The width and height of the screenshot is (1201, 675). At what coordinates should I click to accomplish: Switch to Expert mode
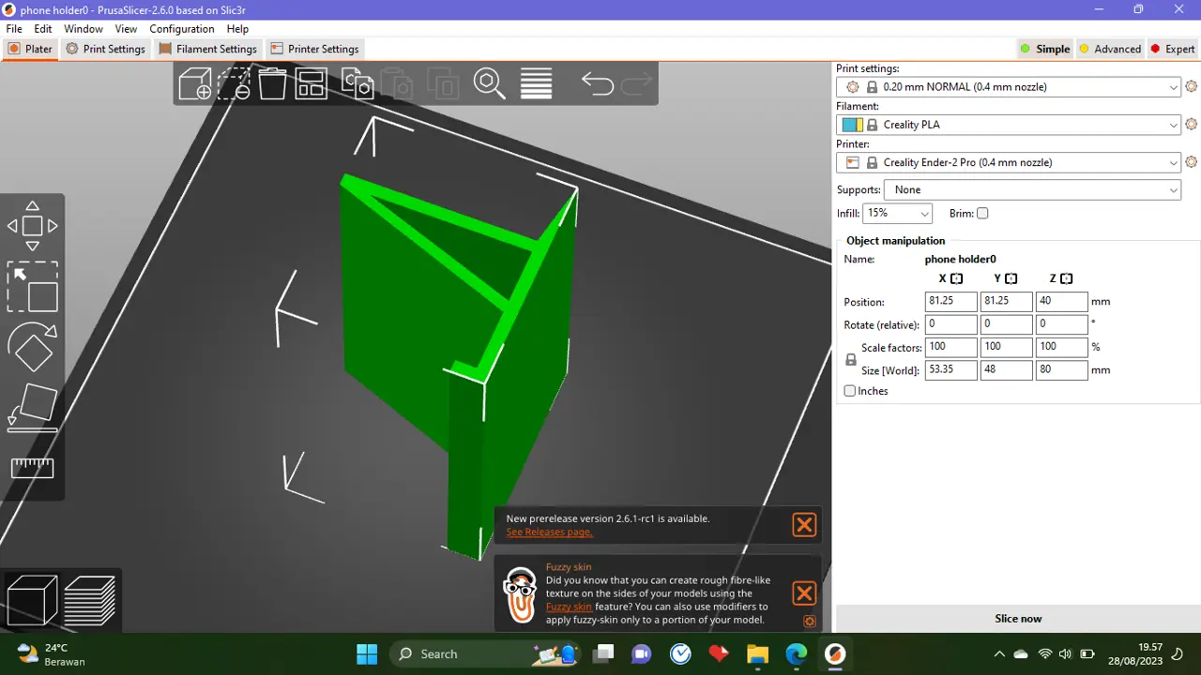tap(1173, 49)
